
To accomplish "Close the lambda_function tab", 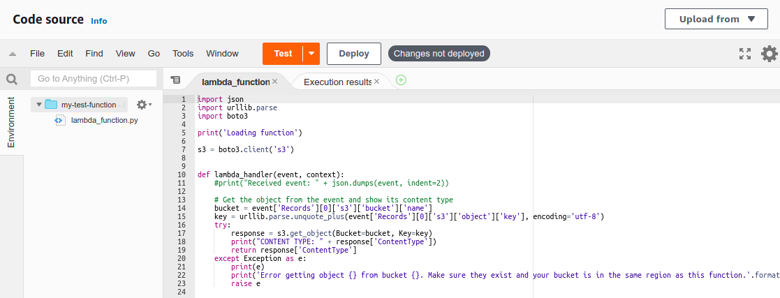I will [274, 82].
